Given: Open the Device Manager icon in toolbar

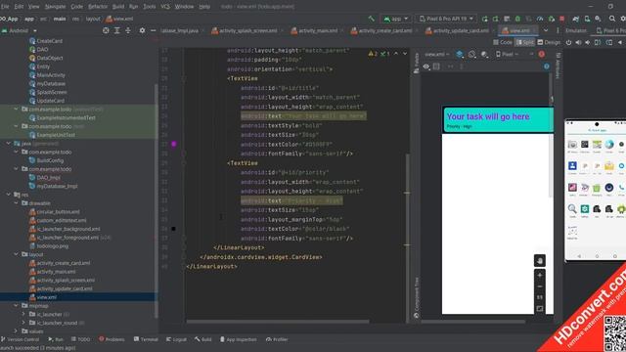Looking at the screenshot, I should tap(587, 19).
